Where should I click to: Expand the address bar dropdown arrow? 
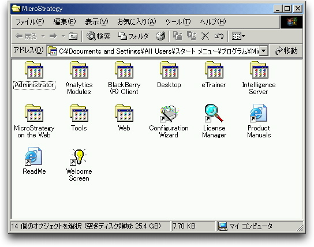point(264,51)
